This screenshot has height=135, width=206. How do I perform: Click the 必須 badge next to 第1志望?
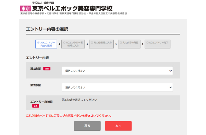47,69
